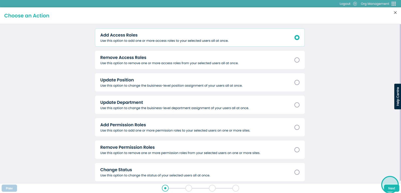
Task: Go to the first wizard step indicator
Action: (x=165, y=188)
